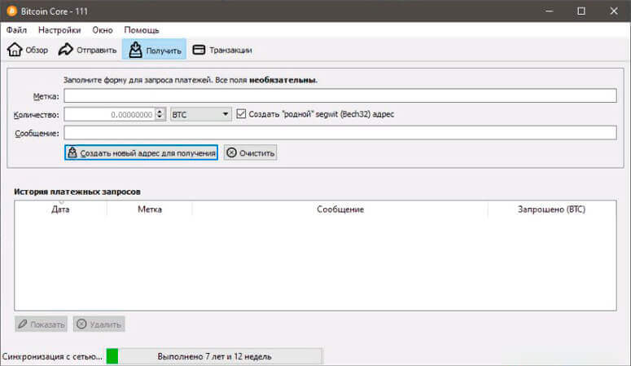
Task: Click the Отправить (Send) arrow icon
Action: coord(66,50)
